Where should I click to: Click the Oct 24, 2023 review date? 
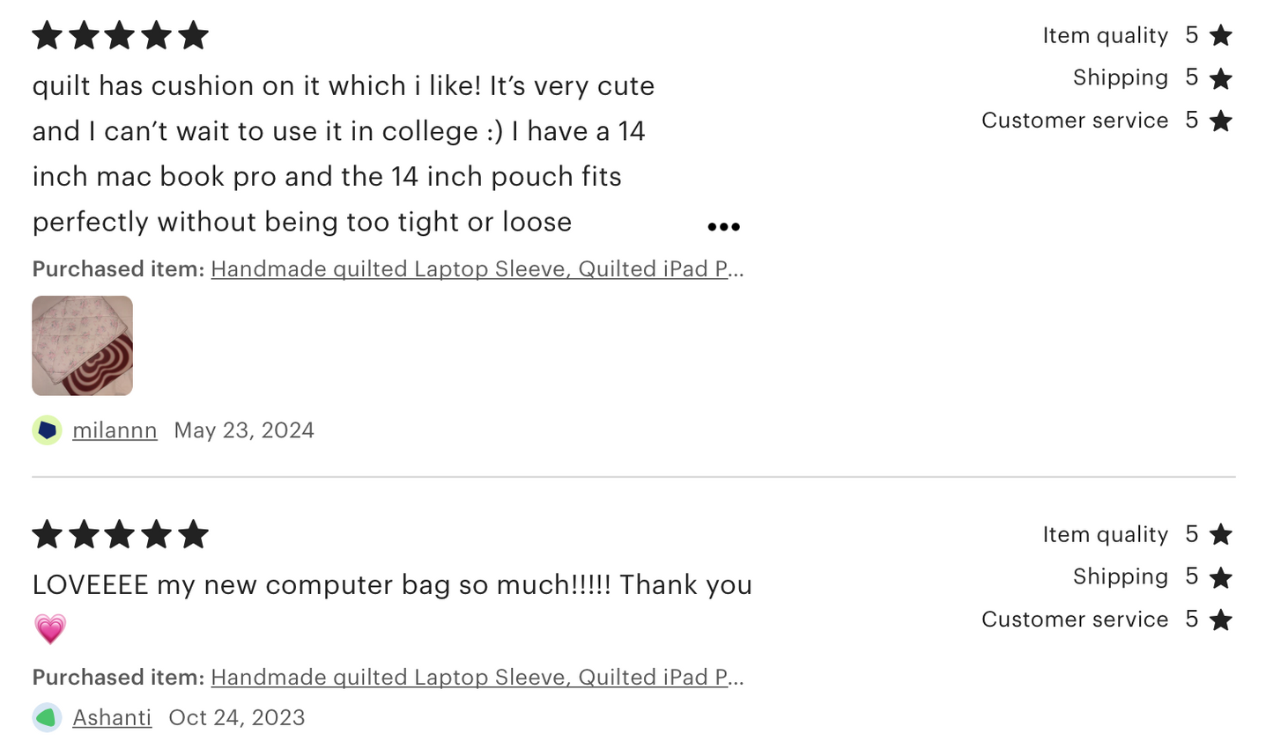pyautogui.click(x=237, y=718)
